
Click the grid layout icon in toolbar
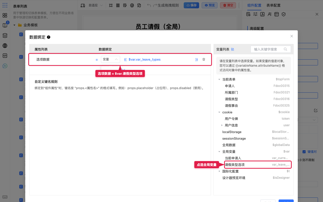coord(118,5)
